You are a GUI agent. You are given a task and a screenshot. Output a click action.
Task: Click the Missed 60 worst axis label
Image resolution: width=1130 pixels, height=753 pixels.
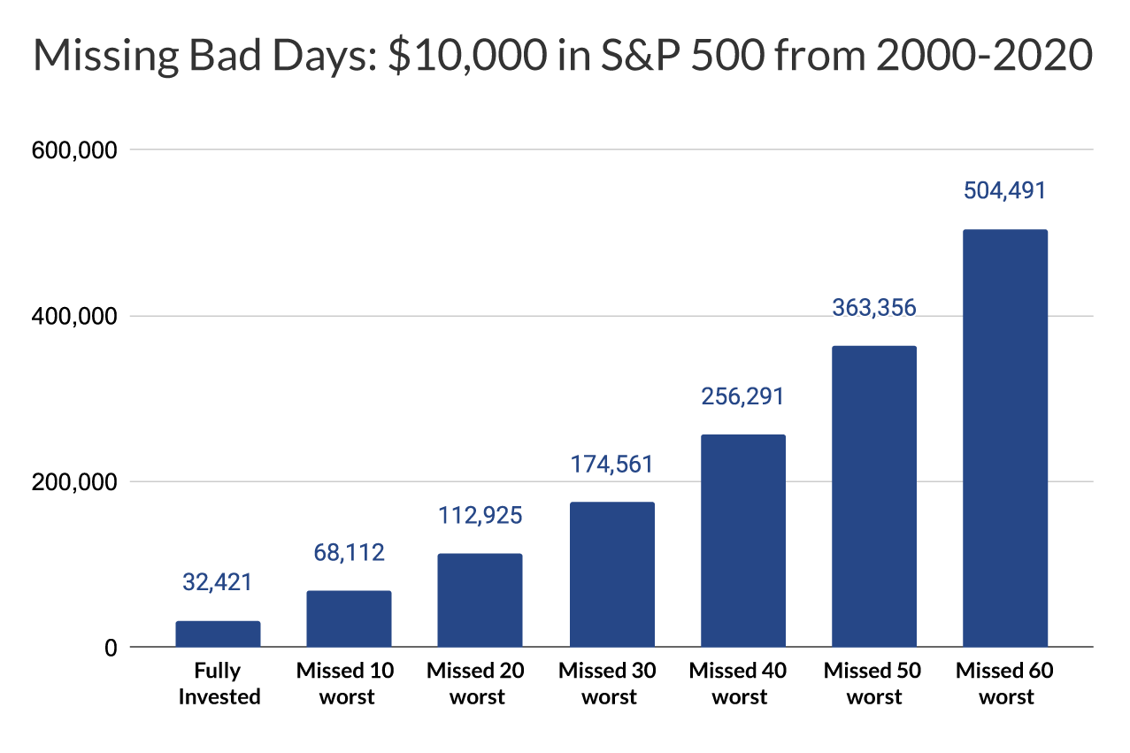[1005, 684]
